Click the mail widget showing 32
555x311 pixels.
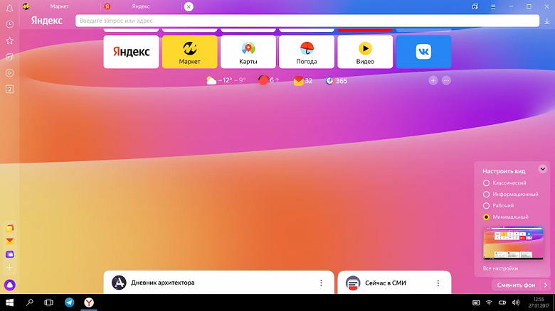pyautogui.click(x=303, y=81)
